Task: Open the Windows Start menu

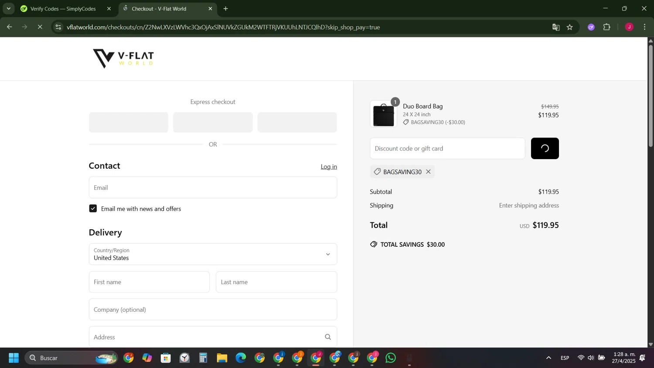Action: click(14, 358)
